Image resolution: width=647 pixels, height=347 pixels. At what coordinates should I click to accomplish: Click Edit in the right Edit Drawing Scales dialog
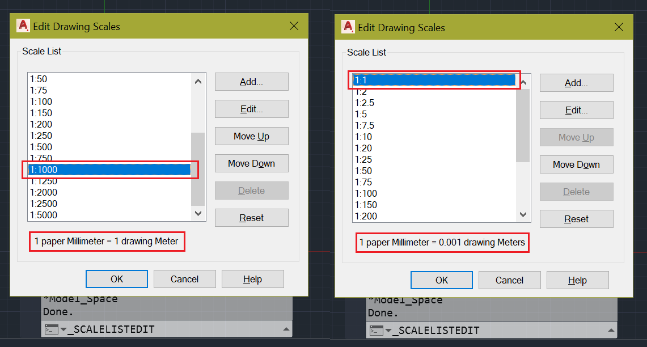click(x=576, y=109)
